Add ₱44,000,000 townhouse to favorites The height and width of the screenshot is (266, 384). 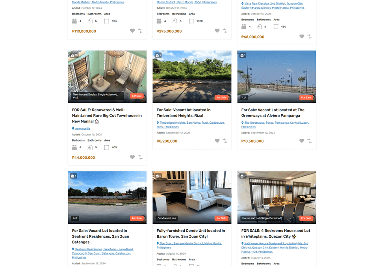[132, 157]
